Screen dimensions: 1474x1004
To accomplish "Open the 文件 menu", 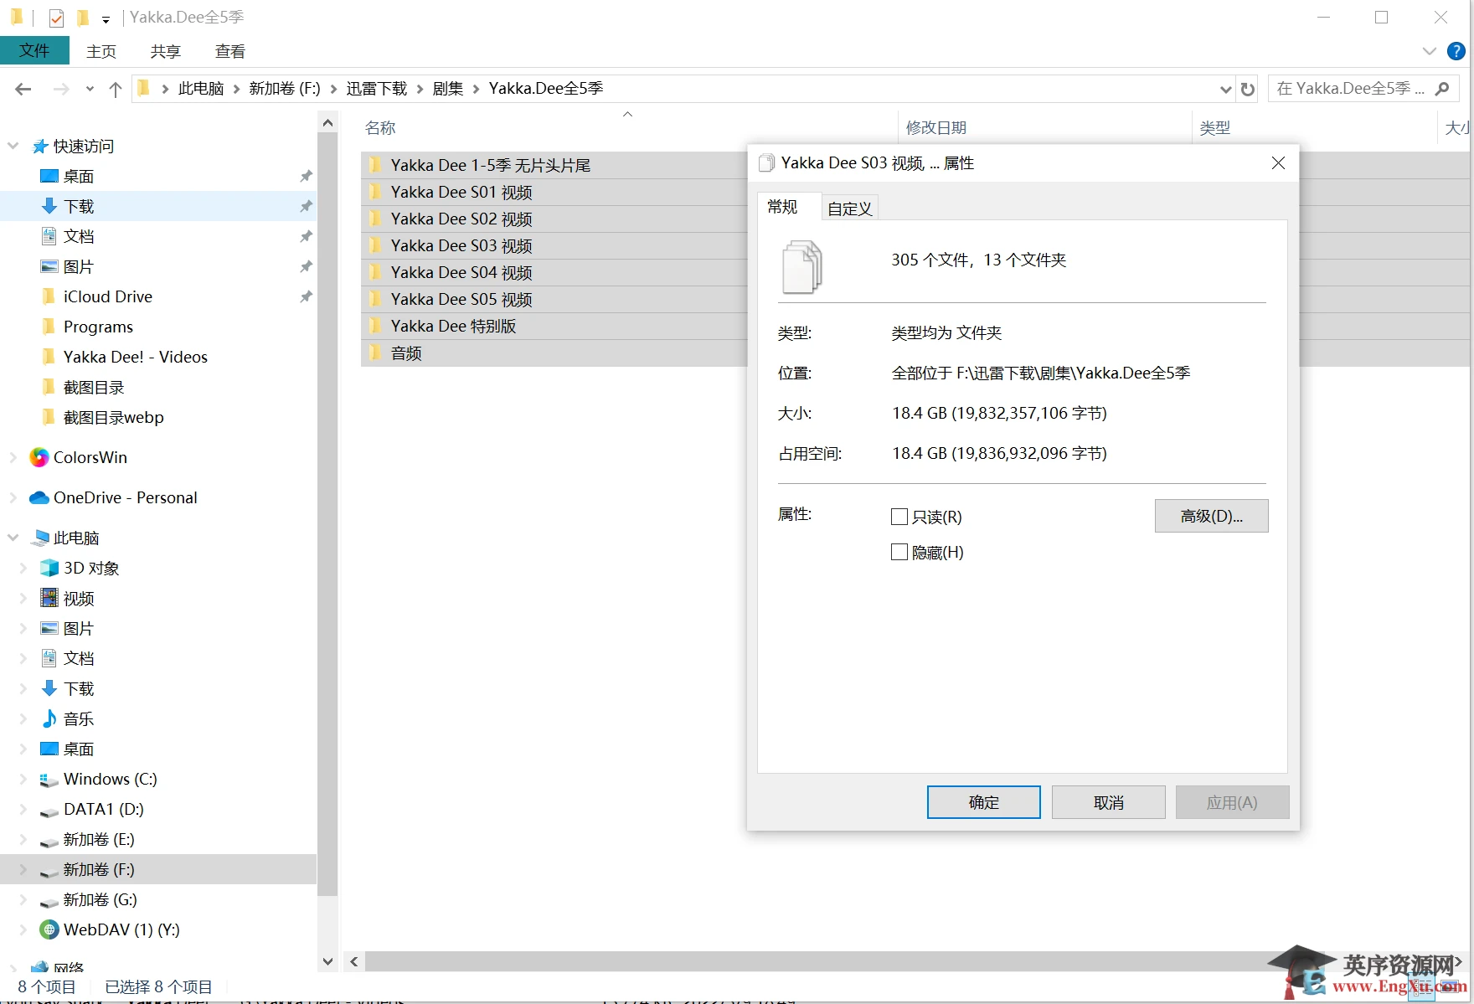I will pos(34,51).
